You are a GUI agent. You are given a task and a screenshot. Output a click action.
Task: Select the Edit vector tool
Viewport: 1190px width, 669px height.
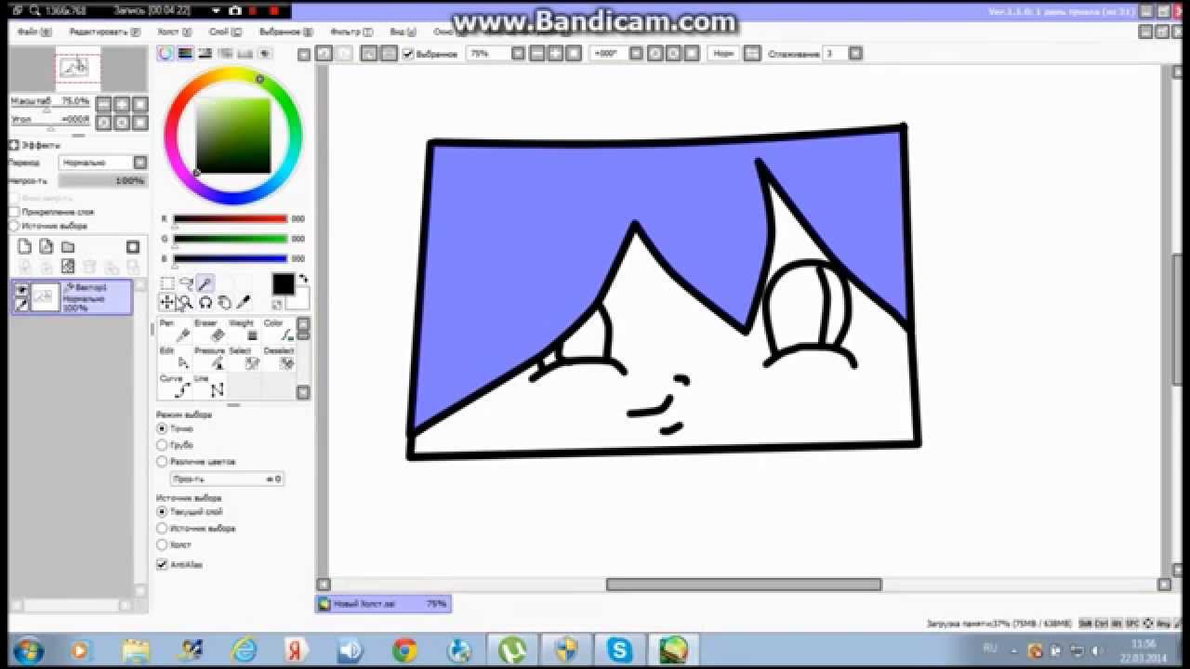(176, 359)
